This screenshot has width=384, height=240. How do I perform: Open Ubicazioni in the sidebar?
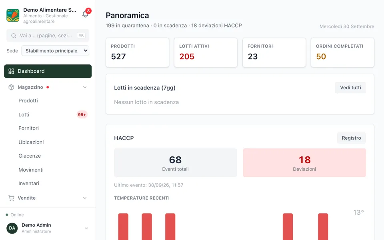(31, 142)
